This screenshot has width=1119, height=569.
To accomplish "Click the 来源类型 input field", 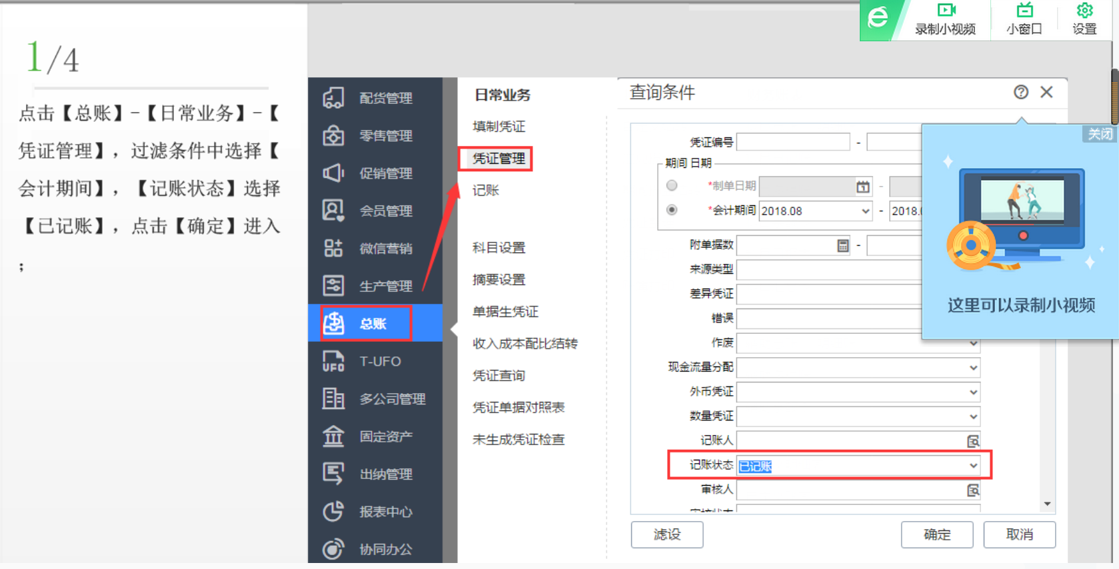I will point(829,270).
